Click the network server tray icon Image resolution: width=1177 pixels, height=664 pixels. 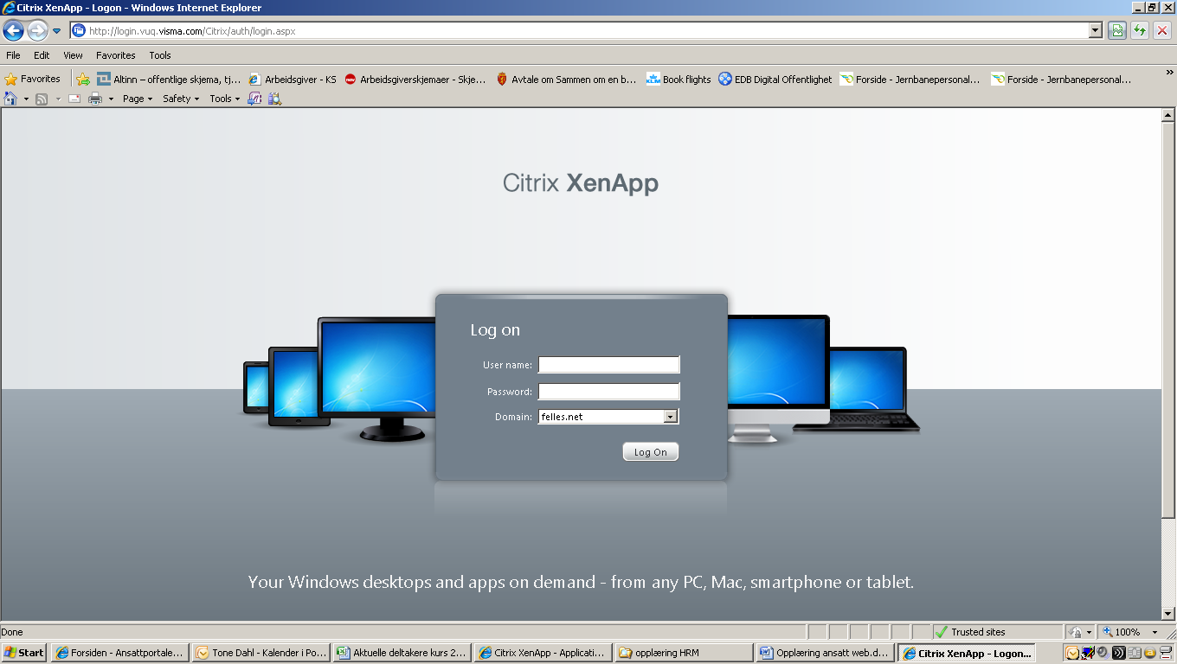click(1165, 654)
